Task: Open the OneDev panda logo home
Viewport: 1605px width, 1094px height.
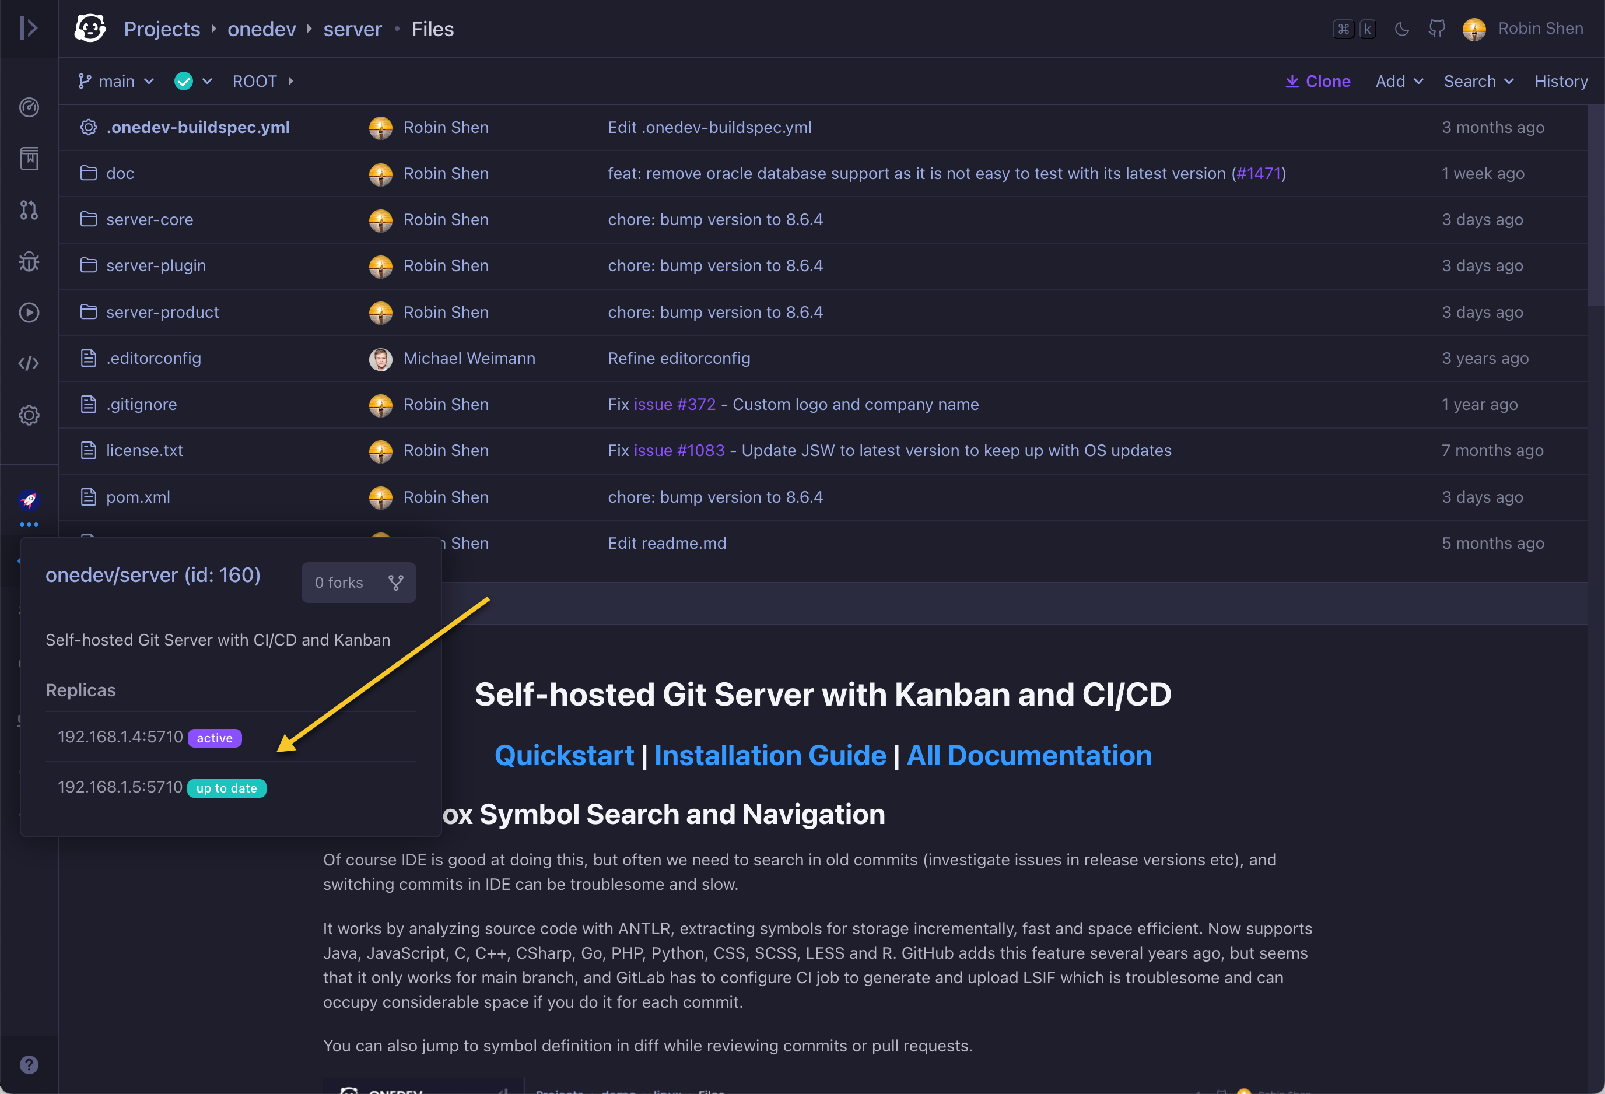Action: pos(90,29)
